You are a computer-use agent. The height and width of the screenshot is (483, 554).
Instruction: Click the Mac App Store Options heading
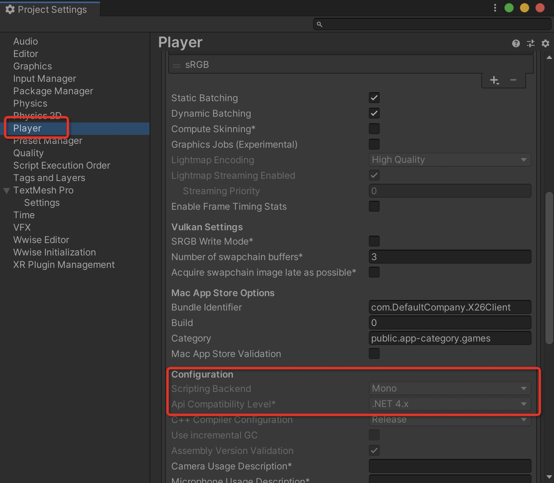coord(223,293)
